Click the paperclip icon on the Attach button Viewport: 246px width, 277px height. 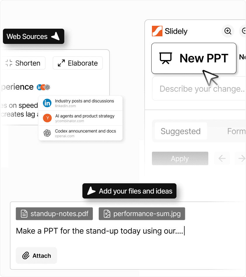(26, 255)
